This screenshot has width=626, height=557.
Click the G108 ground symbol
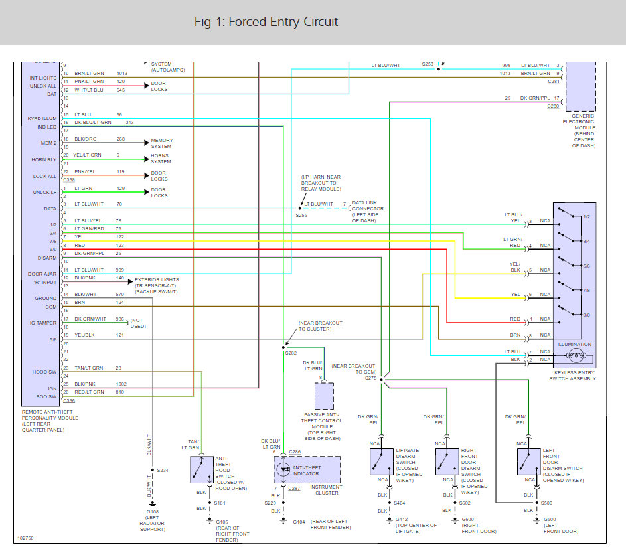pyautogui.click(x=153, y=504)
